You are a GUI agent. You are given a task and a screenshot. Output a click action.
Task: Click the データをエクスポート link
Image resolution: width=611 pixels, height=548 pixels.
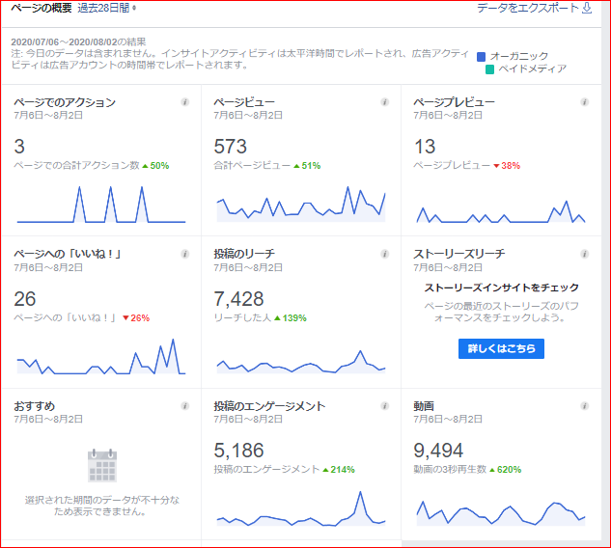click(x=528, y=8)
